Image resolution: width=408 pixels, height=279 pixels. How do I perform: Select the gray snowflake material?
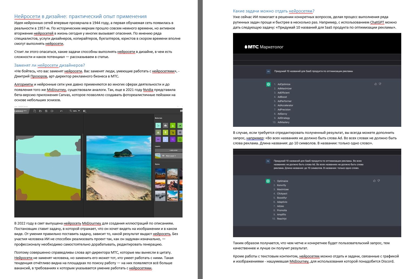(180, 132)
